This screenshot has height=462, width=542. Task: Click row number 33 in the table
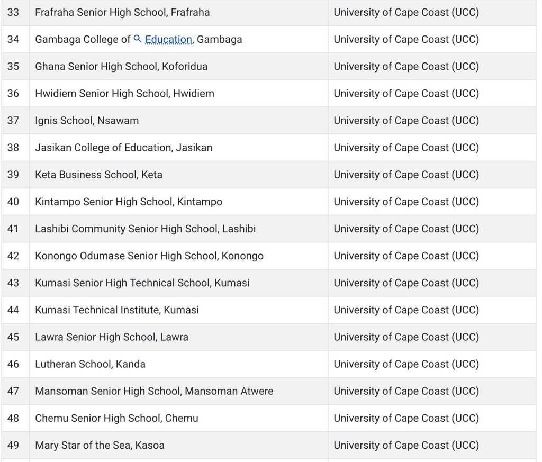[x=13, y=12]
